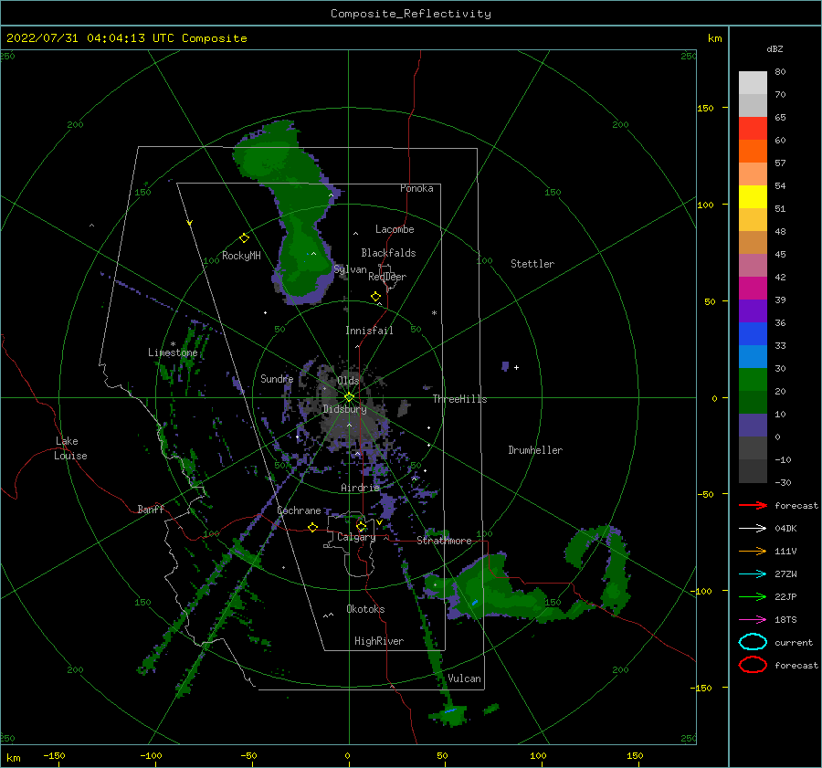
Task: Pick the purple swatch between 39 and 36
Action: 753,311
